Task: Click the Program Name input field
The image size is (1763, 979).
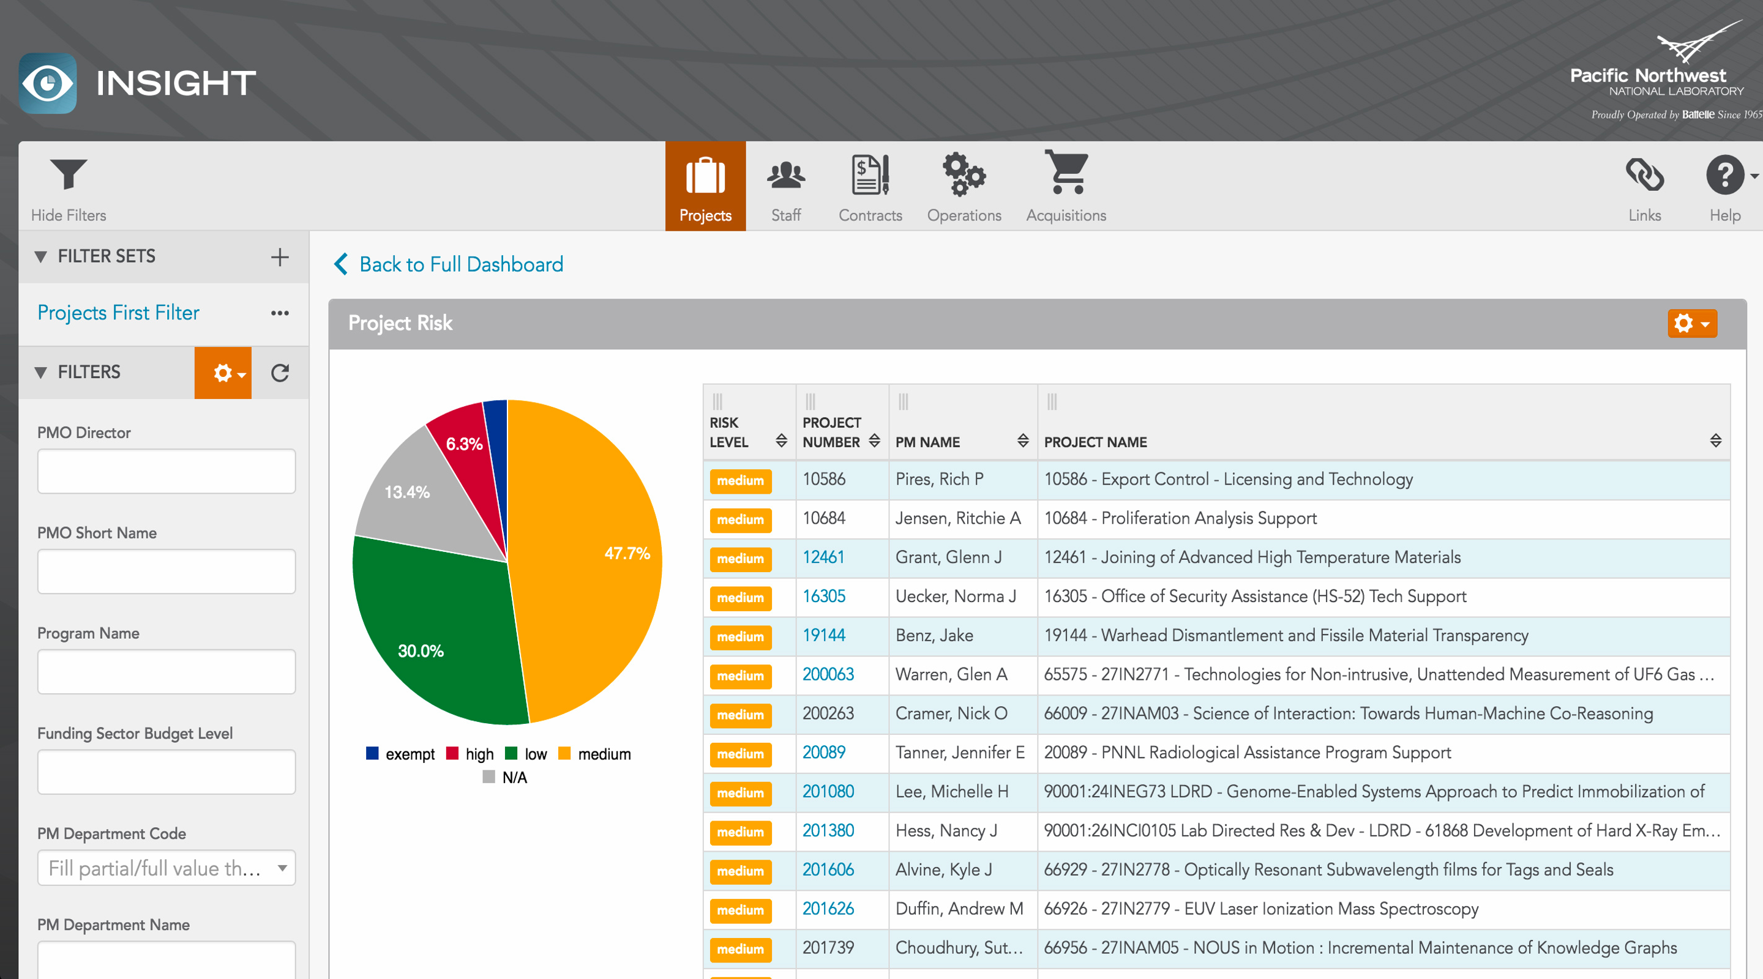Action: [x=167, y=671]
